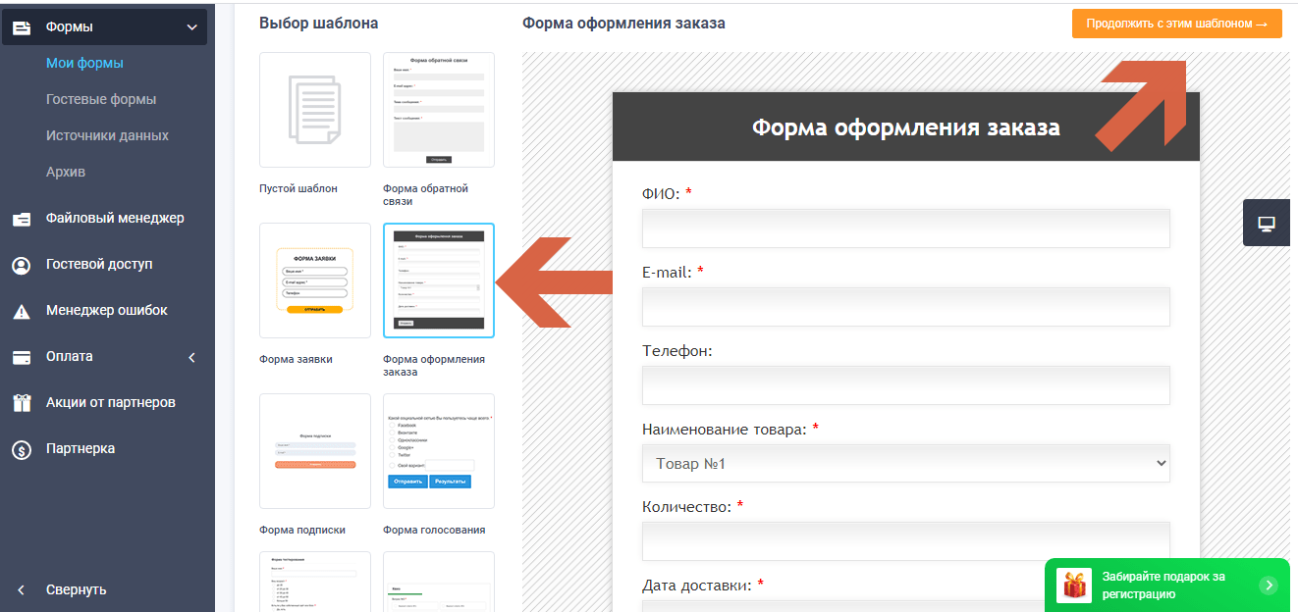Image resolution: width=1298 pixels, height=612 pixels.
Task: Select the Форма заявки template thumbnail
Action: pyautogui.click(x=314, y=280)
